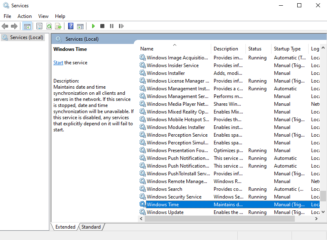Click the green Start Service icon
The height and width of the screenshot is (240, 327).
pos(93,26)
